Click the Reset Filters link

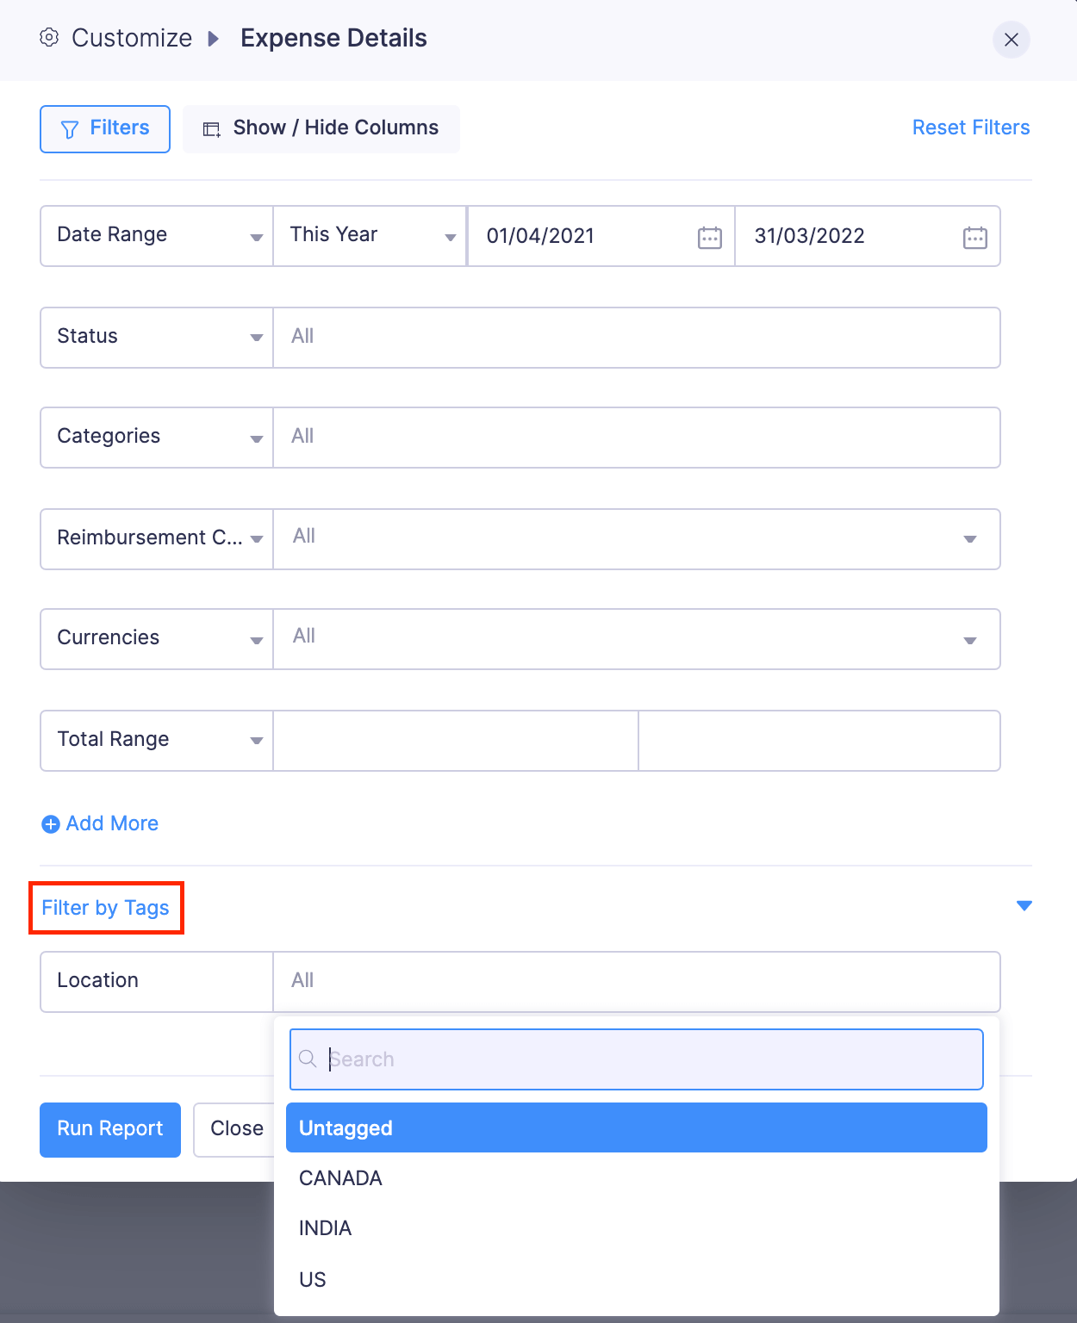coord(970,127)
